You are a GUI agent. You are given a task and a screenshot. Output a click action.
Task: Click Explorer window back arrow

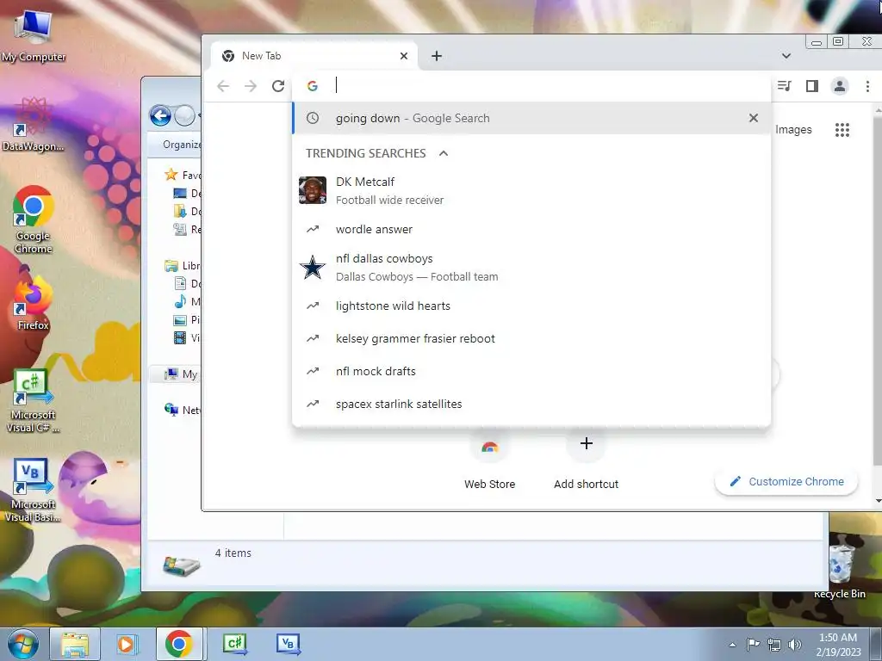tap(160, 116)
